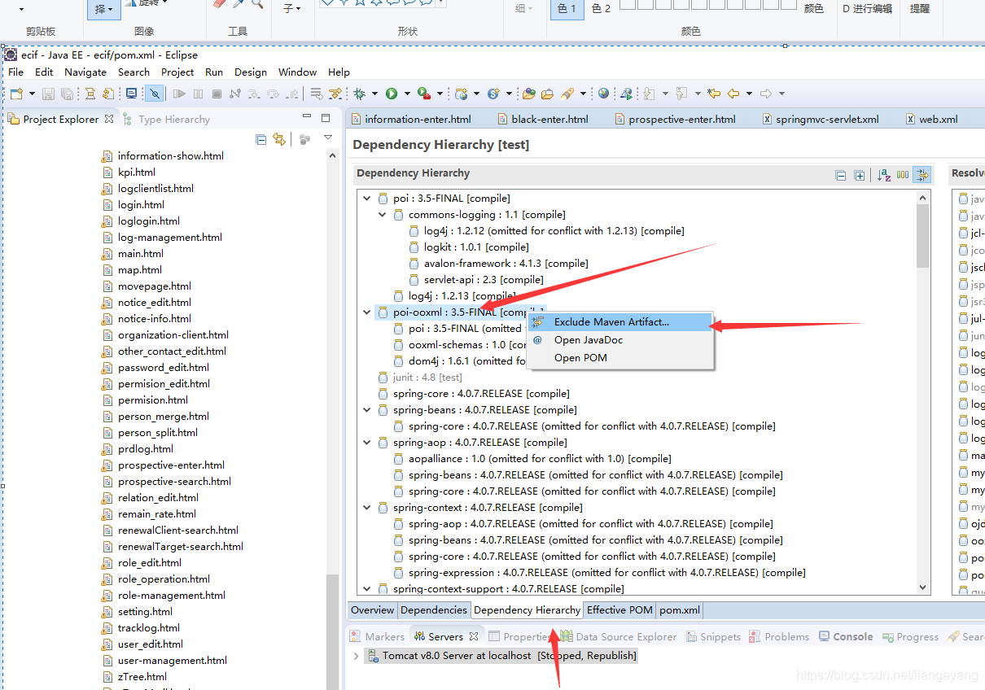Toggle Filter matched artifacts button
This screenshot has height=690, width=985.
tap(922, 175)
